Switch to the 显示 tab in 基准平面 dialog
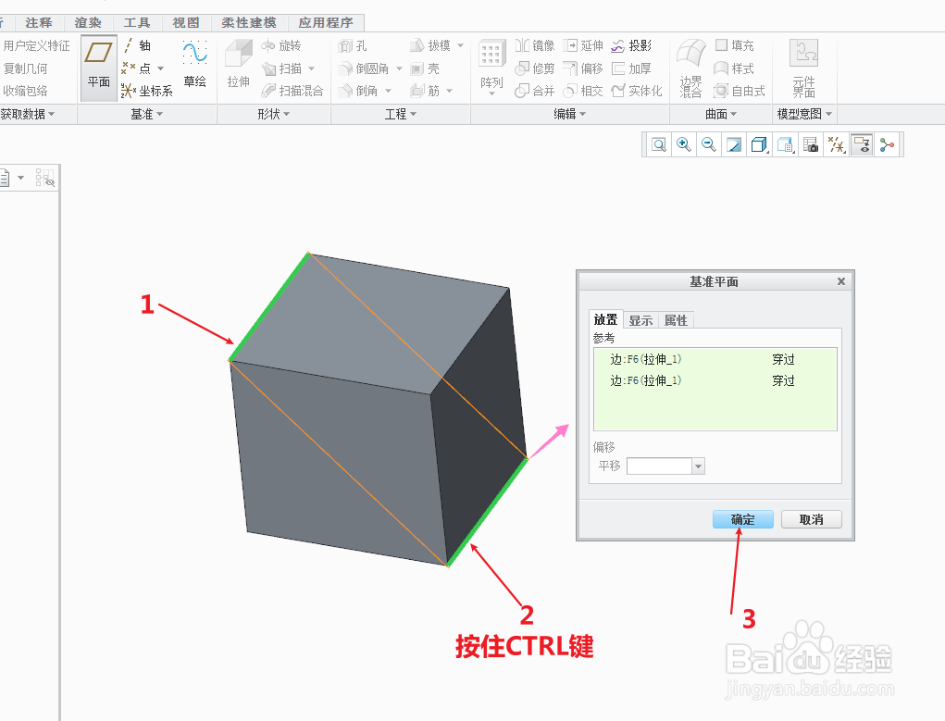This screenshot has width=945, height=721. [640, 319]
